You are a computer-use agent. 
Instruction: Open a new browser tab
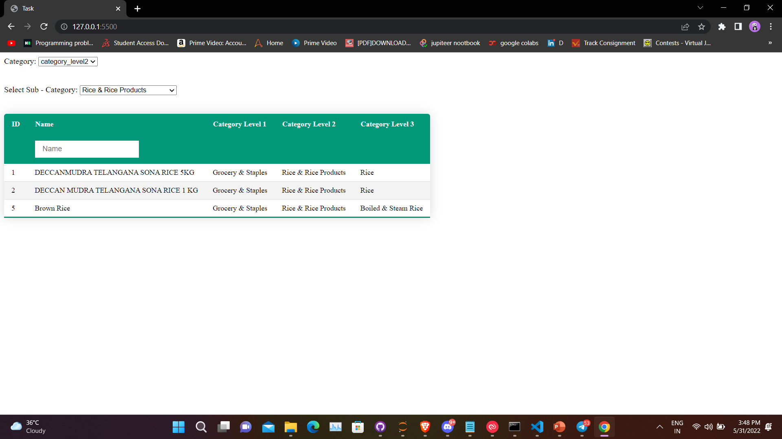click(x=137, y=9)
